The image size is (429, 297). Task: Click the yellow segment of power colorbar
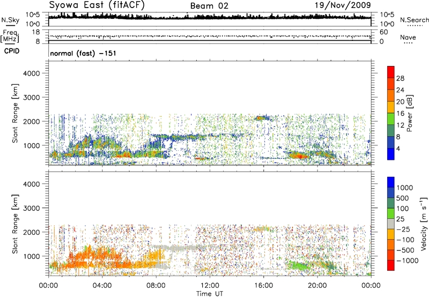pyautogui.click(x=391, y=107)
